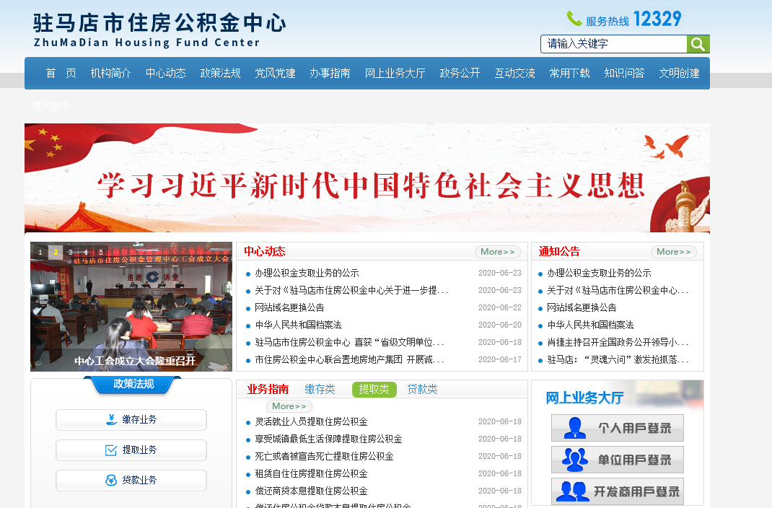This screenshot has width=772, height=508.
Task: Select slideshow indicator number 2
Action: click(x=56, y=252)
